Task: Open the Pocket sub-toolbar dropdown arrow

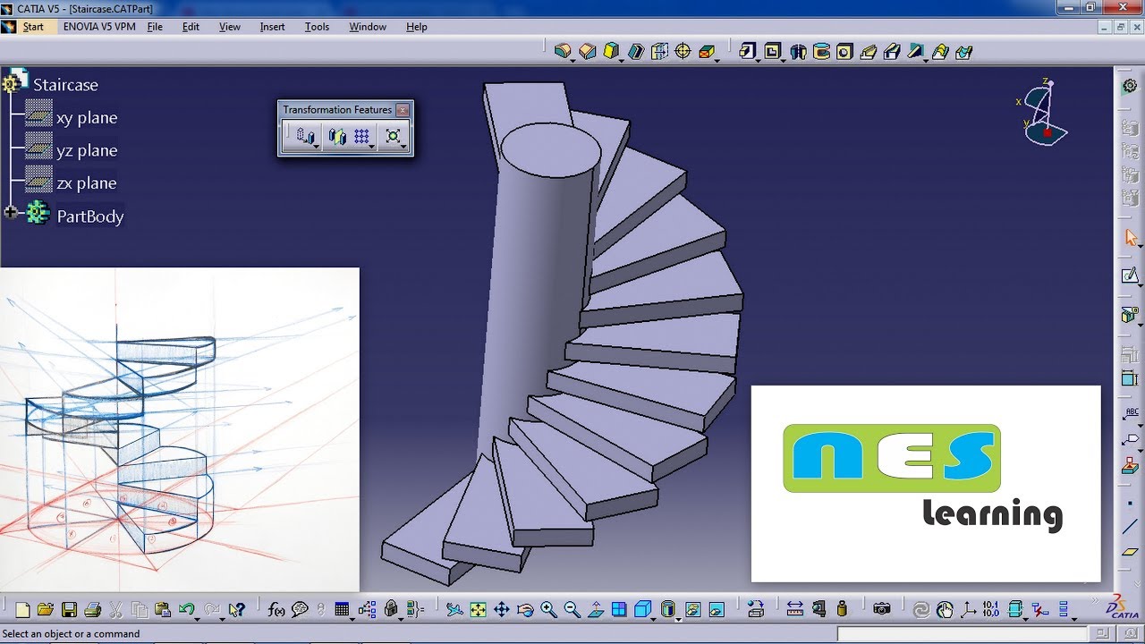Action: click(x=783, y=61)
